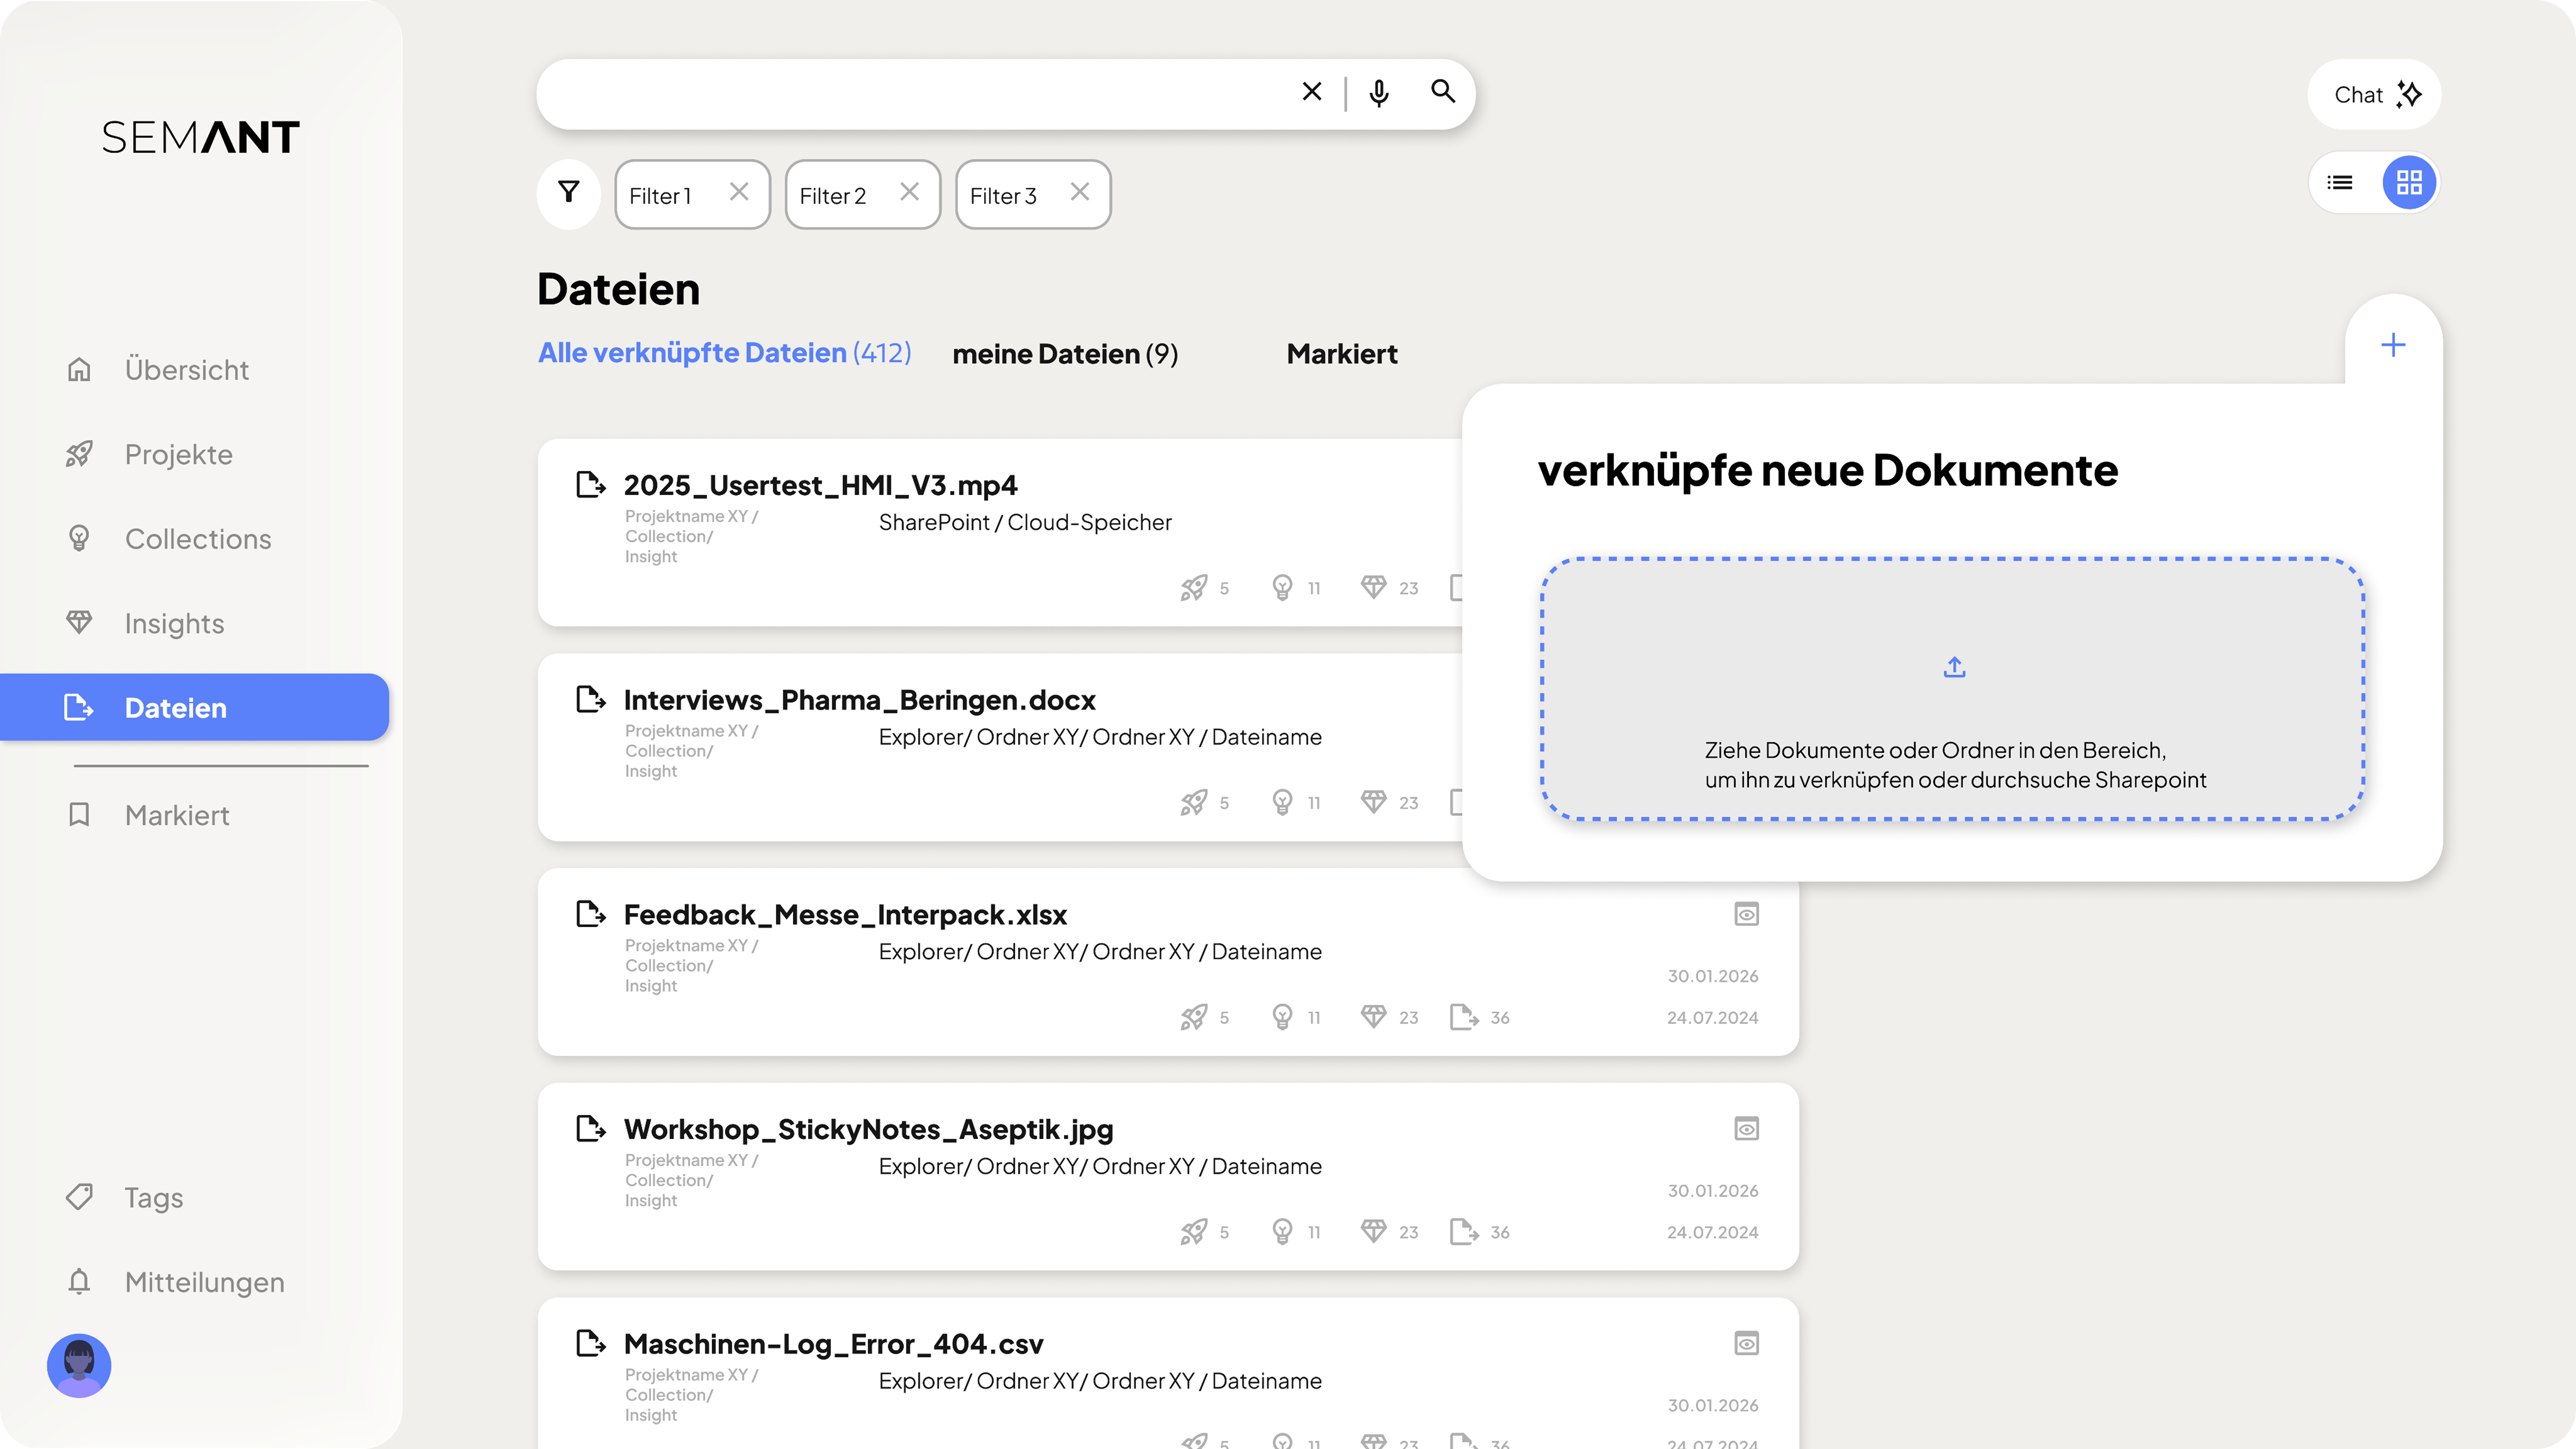Remove Filter 1 chip
The height and width of the screenshot is (1449, 2576).
(x=739, y=192)
